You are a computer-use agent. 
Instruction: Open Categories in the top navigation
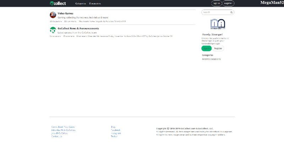coord(81,4)
